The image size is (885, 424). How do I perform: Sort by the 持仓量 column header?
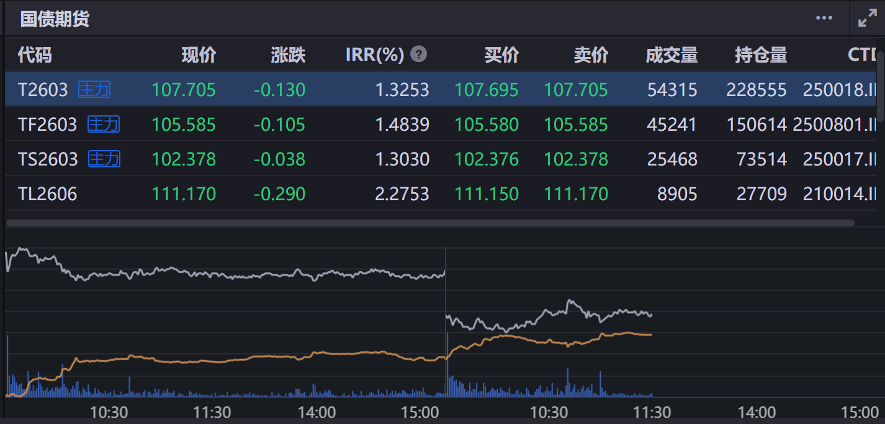click(761, 55)
